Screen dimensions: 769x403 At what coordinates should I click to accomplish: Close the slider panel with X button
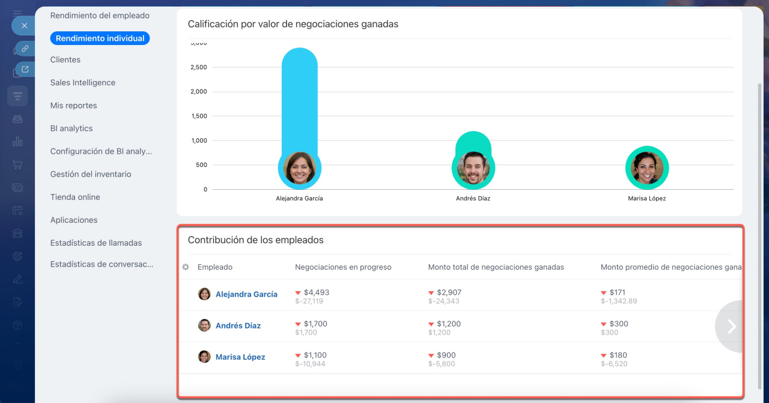tap(24, 26)
